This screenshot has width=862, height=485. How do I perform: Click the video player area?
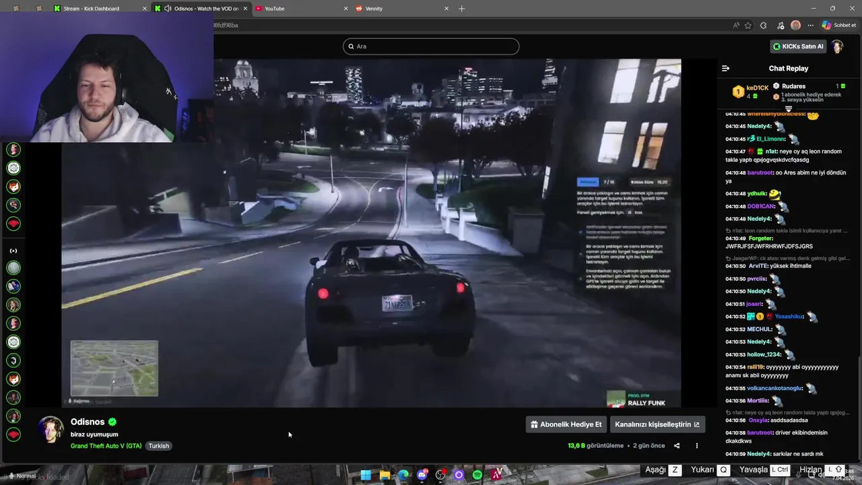tap(371, 233)
